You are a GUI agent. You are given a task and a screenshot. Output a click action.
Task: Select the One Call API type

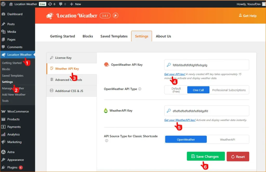(198, 90)
